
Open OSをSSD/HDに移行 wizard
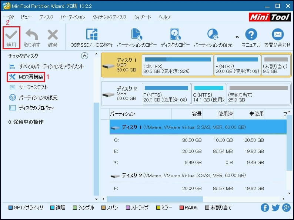click(x=91, y=38)
